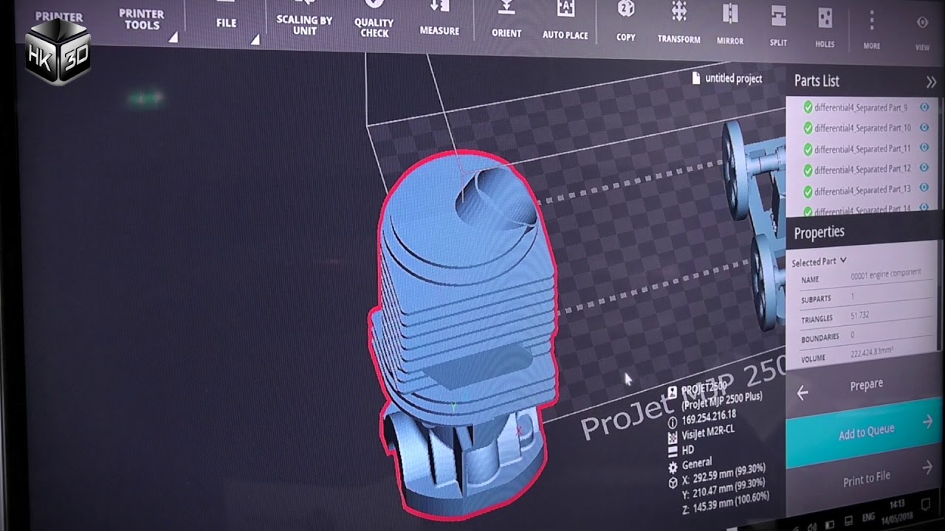This screenshot has height=531, width=945.
Task: Click the arrow on the Print to File row
Action: pos(928,466)
